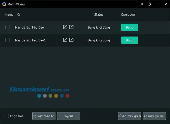Edit settings of Máy giả lập Tiêu Dao1
The height and width of the screenshot is (124, 170).
click(x=65, y=40)
